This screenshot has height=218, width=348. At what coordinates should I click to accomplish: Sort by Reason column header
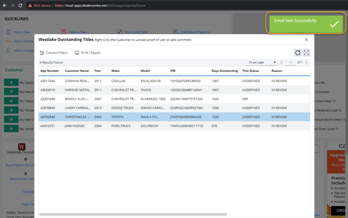[277, 71]
